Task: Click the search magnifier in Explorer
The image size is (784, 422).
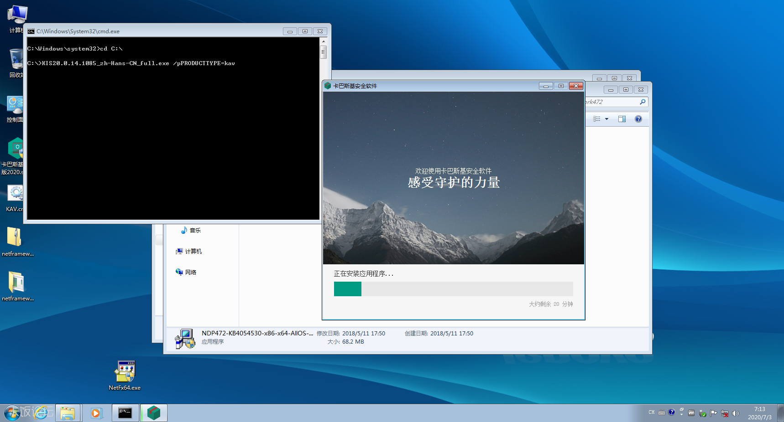Action: tap(643, 102)
